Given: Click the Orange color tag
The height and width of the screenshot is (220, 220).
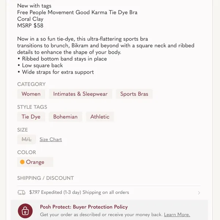Looking at the screenshot, I should click(x=35, y=162).
